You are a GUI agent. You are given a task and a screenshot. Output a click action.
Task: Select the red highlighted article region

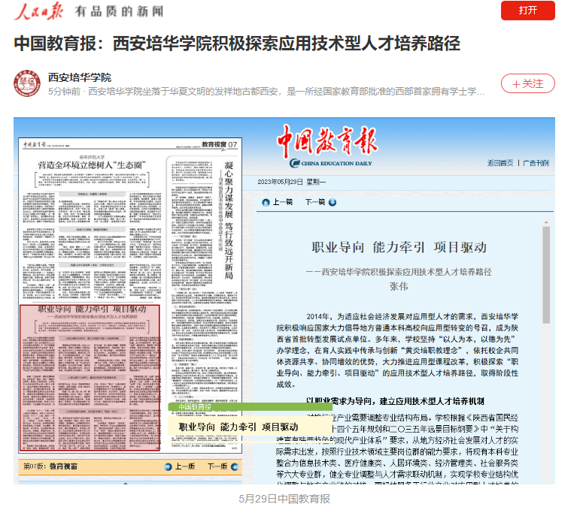(90, 377)
